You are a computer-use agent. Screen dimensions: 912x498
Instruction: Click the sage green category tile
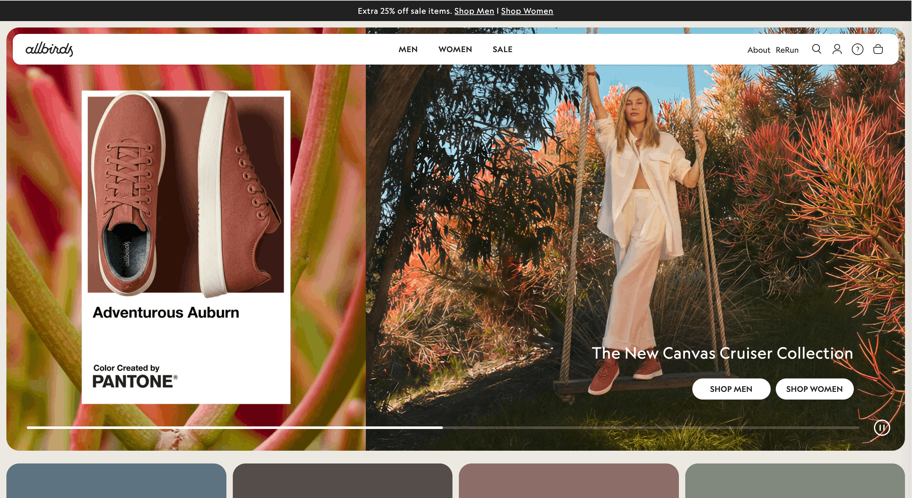(x=795, y=481)
